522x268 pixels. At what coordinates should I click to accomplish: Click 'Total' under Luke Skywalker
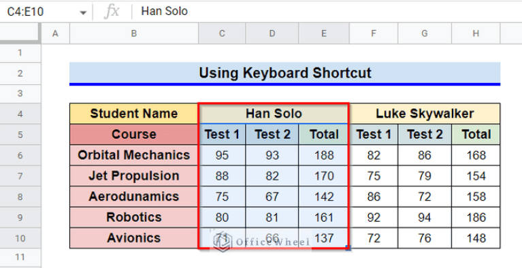tap(476, 134)
